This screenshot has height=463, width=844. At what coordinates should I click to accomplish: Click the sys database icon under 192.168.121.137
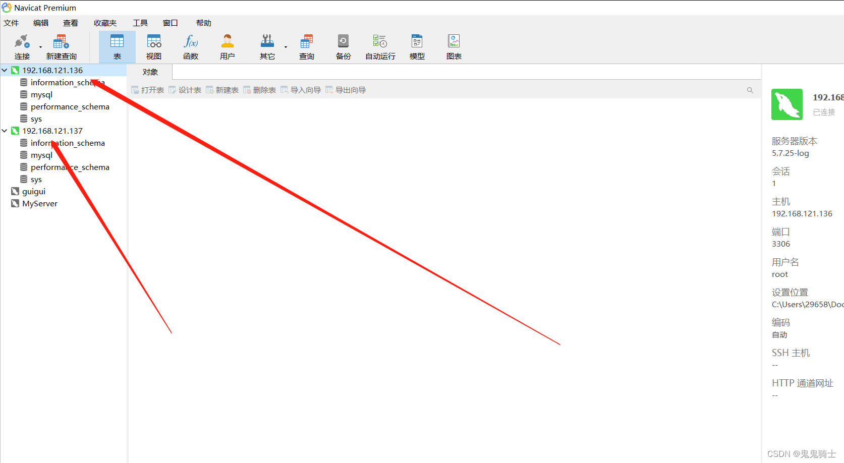tap(24, 179)
